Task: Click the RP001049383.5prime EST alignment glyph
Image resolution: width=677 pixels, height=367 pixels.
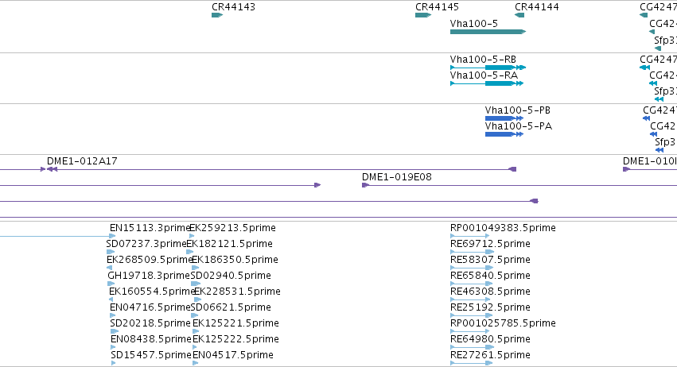Action: point(469,236)
